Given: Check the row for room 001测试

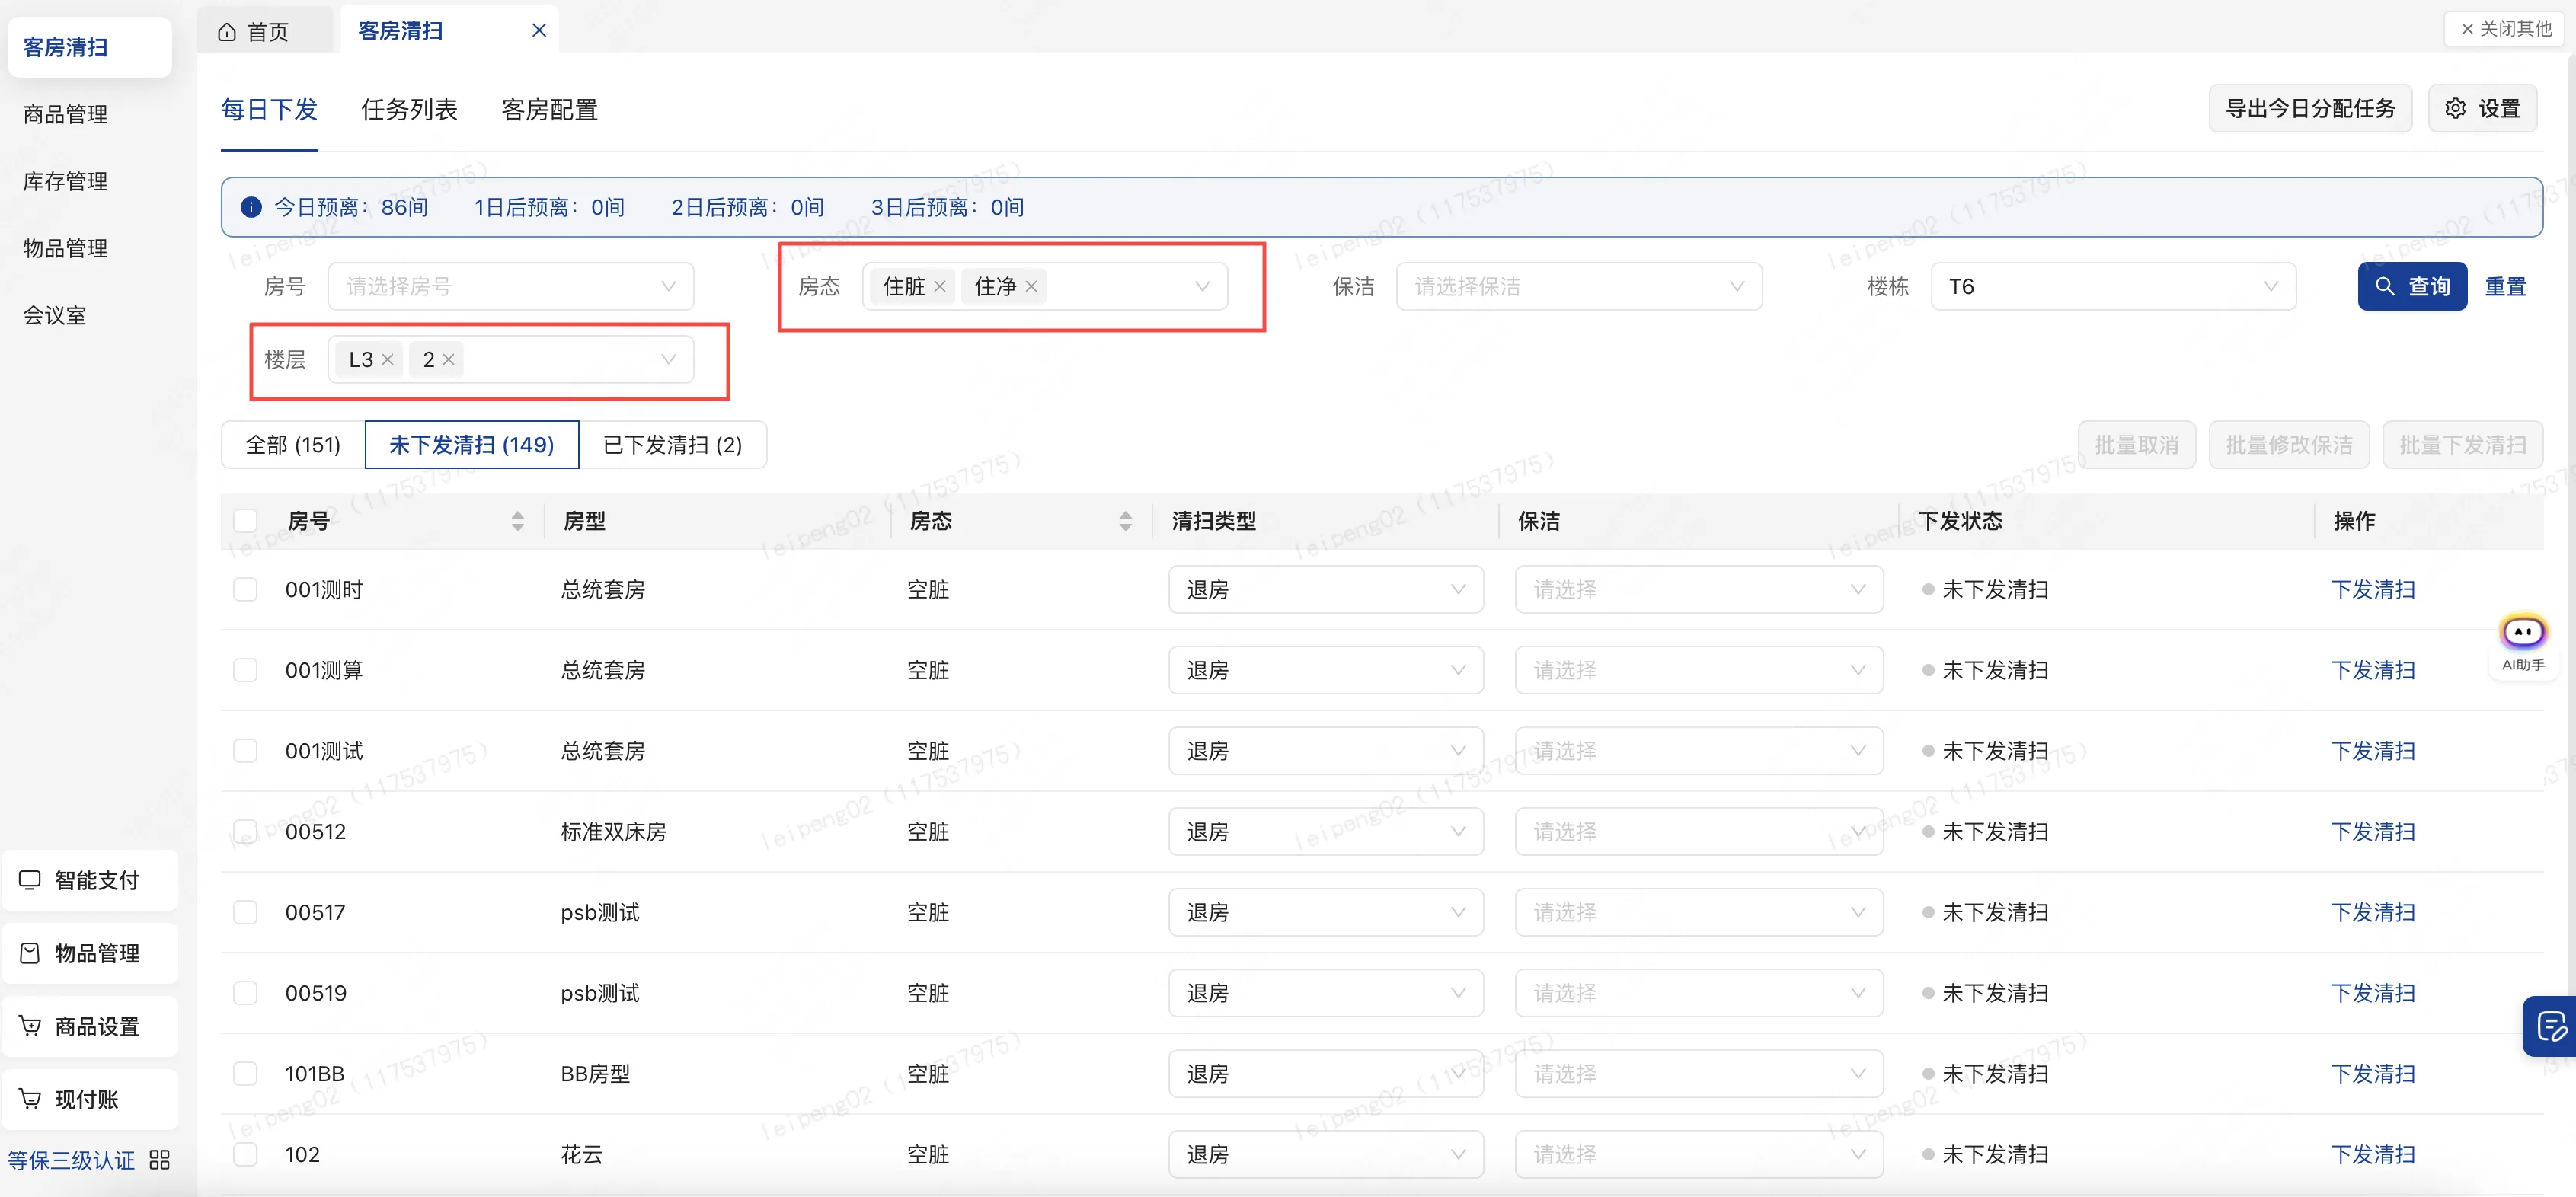Looking at the screenshot, I should pos(245,751).
